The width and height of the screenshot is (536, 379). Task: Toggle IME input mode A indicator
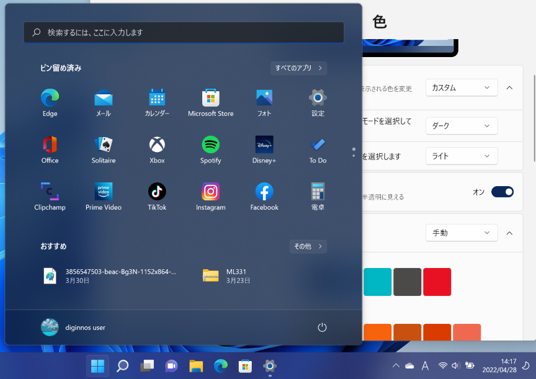pyautogui.click(x=425, y=366)
